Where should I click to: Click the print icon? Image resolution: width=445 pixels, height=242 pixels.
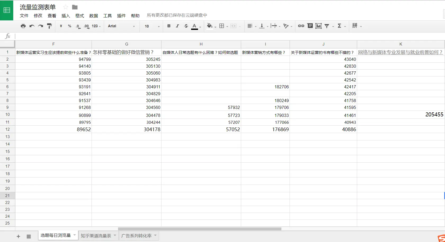[x=23, y=26]
